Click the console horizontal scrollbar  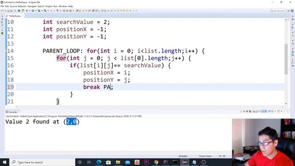pyautogui.click(x=118, y=152)
